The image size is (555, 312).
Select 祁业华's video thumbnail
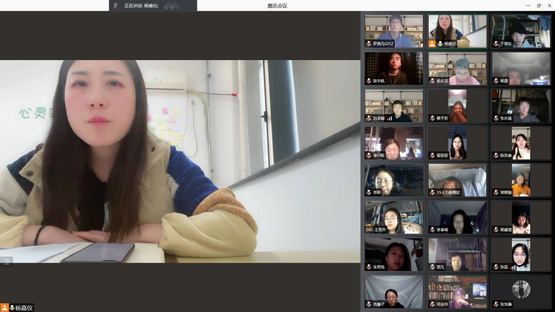[x=457, y=291]
